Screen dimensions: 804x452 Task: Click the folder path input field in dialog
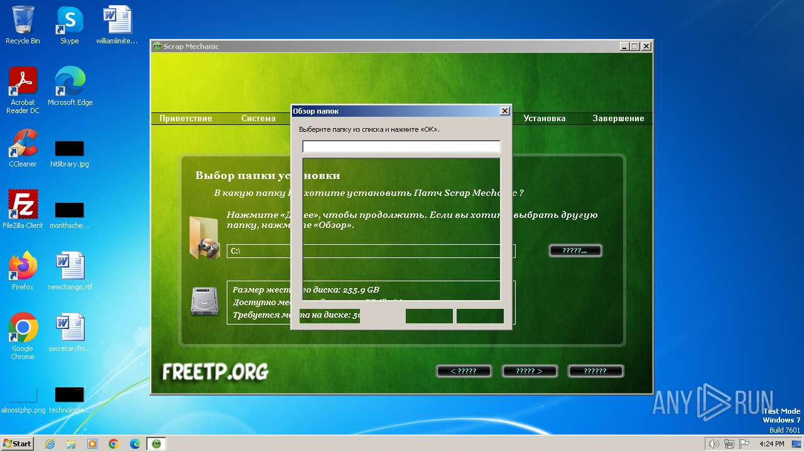pyautogui.click(x=401, y=146)
